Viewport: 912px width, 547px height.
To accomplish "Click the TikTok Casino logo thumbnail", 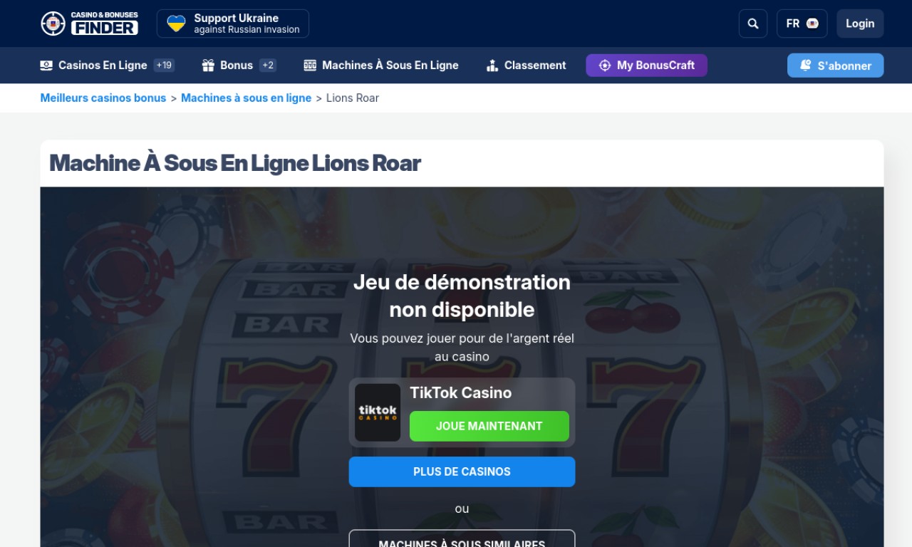I will (x=378, y=412).
